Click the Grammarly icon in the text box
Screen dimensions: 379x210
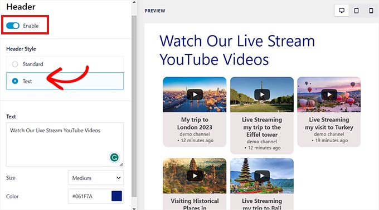(114, 158)
